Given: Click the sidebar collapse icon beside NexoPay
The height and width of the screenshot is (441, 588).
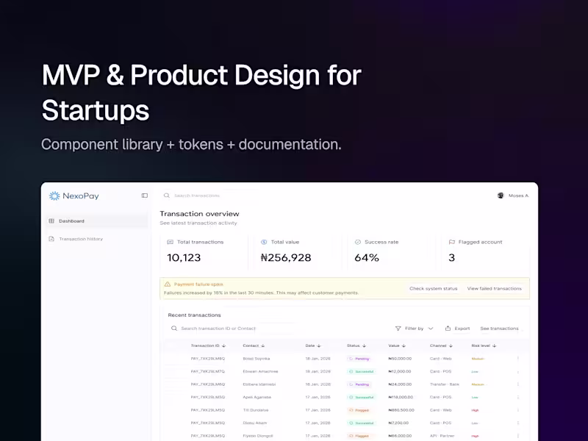Looking at the screenshot, I should tap(144, 196).
